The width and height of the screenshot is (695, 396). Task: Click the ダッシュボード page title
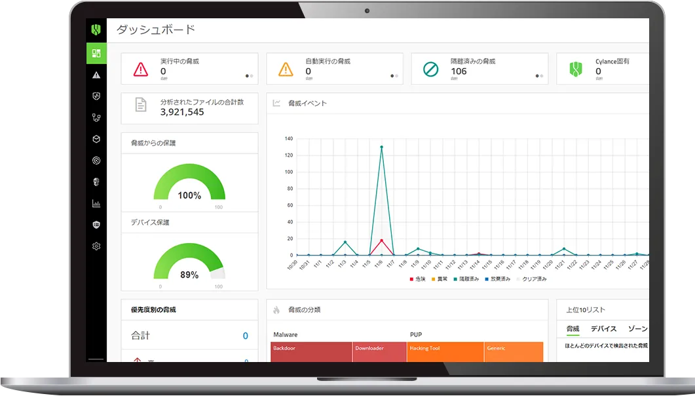[x=156, y=29]
